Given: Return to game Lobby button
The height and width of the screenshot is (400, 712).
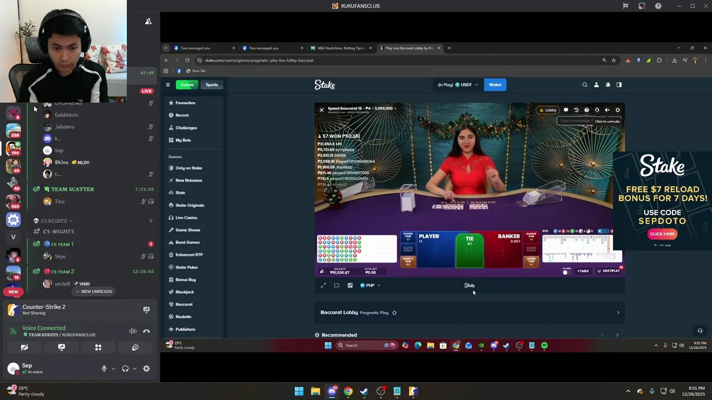Looking at the screenshot, I should tap(548, 110).
